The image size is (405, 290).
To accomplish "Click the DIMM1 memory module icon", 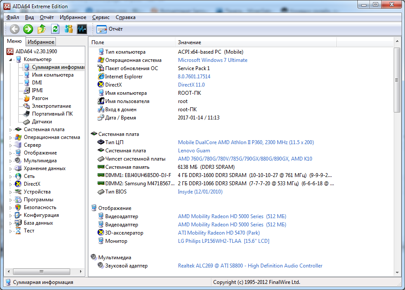I will [x=101, y=175].
